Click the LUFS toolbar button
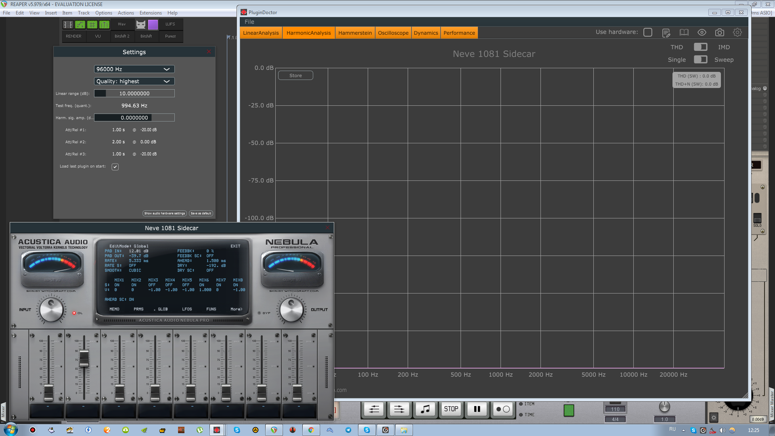The width and height of the screenshot is (775, 436). pyautogui.click(x=170, y=24)
